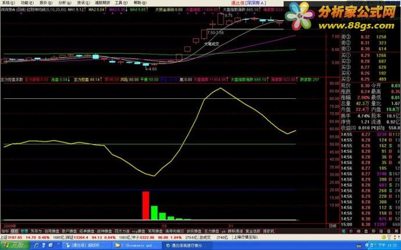Select the 指 tab in quote panel

tap(381, 231)
